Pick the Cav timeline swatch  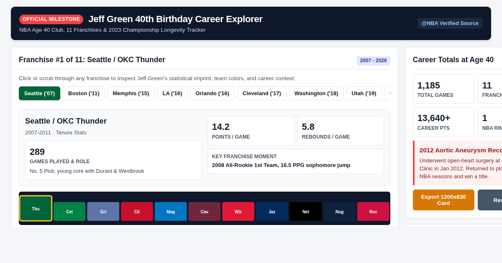click(x=205, y=212)
